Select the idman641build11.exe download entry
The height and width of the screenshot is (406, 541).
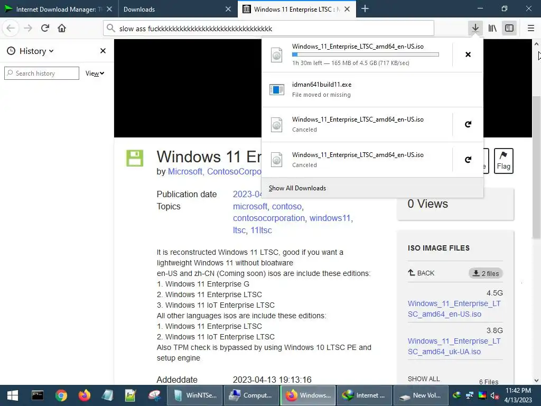click(x=372, y=89)
